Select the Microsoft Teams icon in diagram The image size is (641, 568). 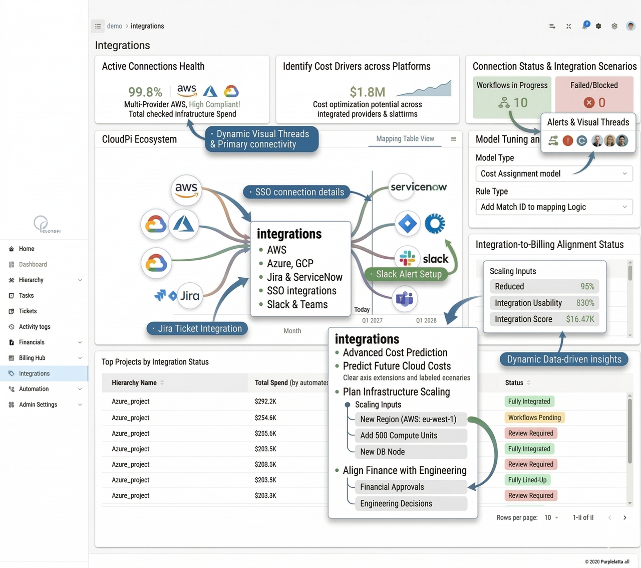tap(405, 299)
